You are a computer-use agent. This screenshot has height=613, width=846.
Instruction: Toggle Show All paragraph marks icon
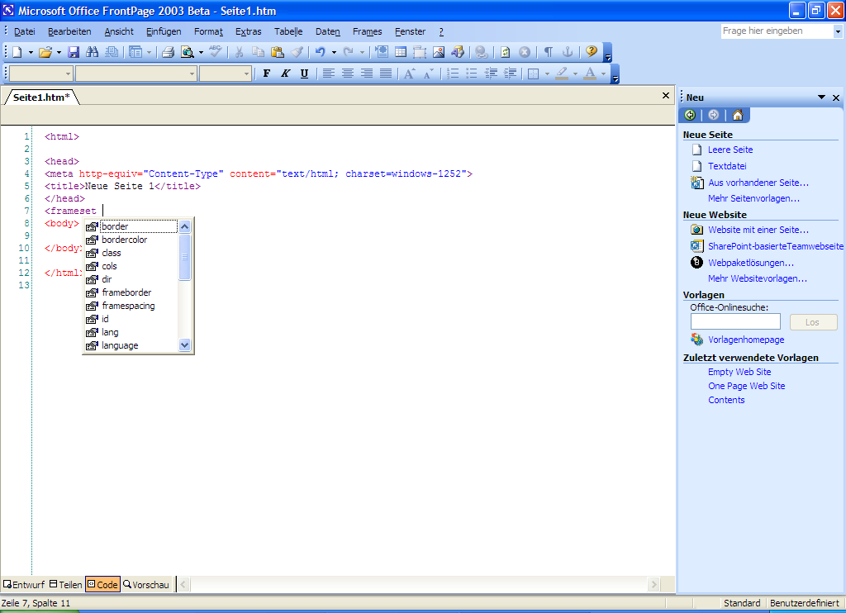pyautogui.click(x=547, y=52)
